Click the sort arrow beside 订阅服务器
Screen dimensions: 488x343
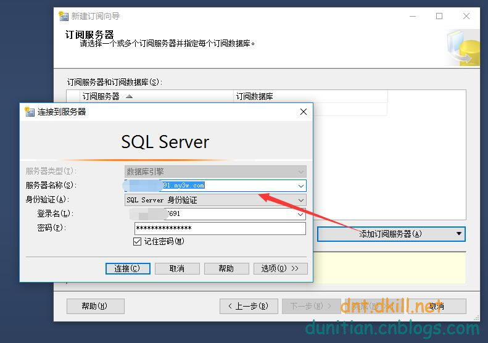(129, 96)
